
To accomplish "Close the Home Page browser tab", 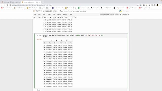I will coord(19,2).
